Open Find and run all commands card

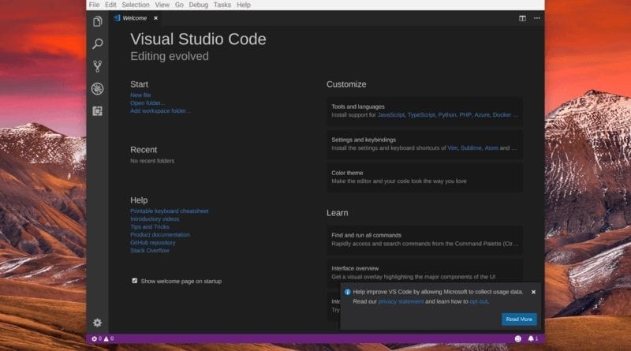(424, 240)
